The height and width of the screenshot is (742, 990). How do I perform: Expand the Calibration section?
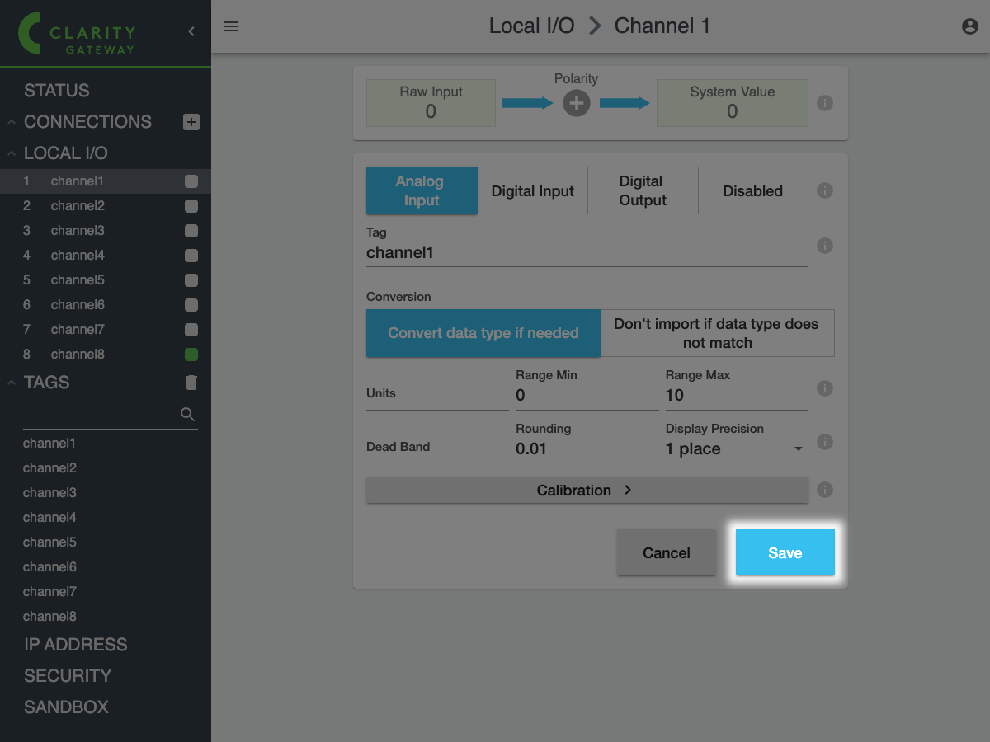tap(587, 490)
